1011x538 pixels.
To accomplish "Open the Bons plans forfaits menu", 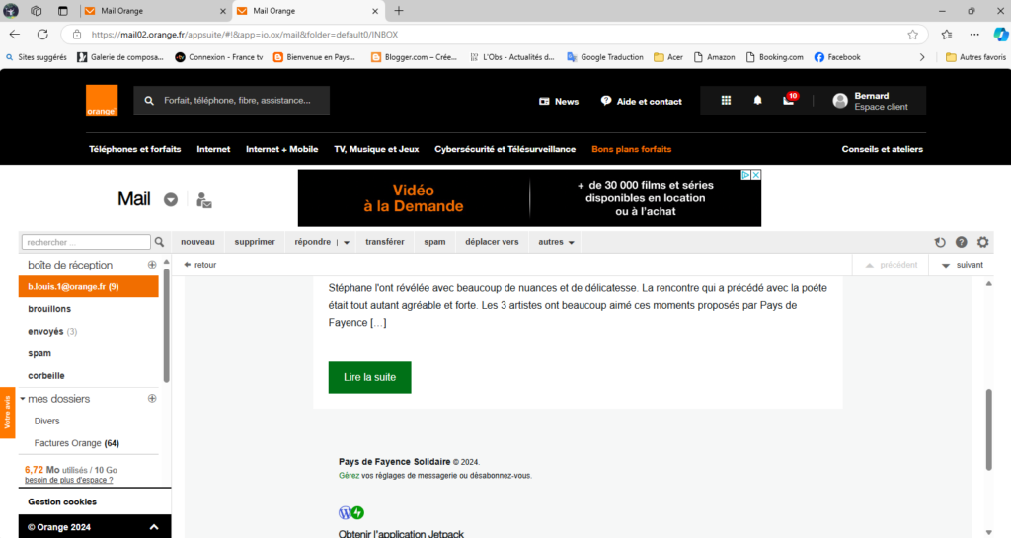I will coord(631,149).
